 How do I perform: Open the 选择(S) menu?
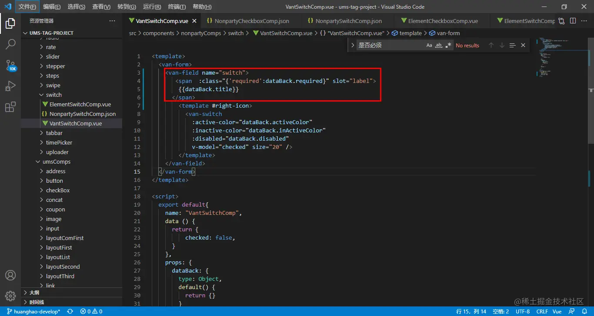point(77,7)
